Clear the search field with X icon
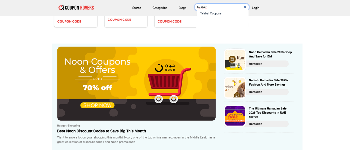The image size is (350, 155). click(245, 7)
